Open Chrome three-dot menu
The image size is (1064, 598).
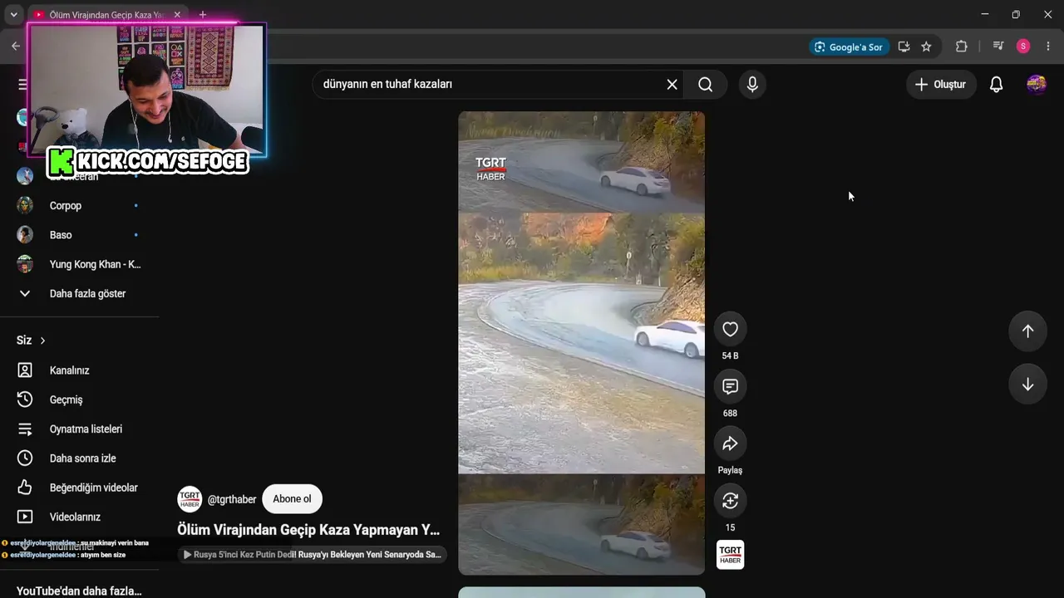pos(1047,47)
